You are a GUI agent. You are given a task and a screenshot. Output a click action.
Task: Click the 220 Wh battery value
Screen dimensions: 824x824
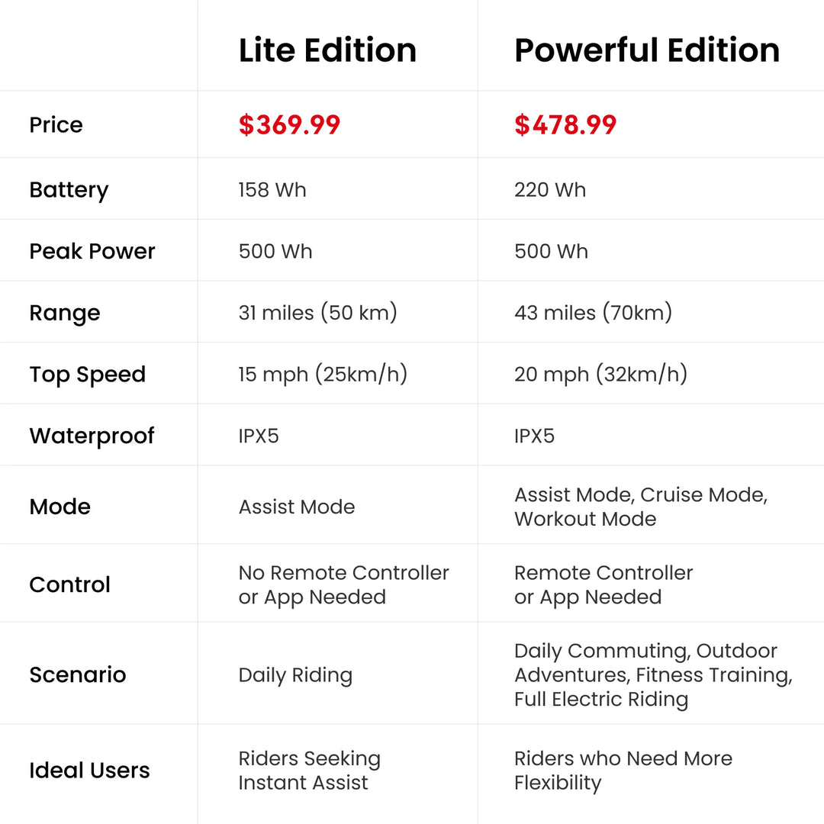550,190
